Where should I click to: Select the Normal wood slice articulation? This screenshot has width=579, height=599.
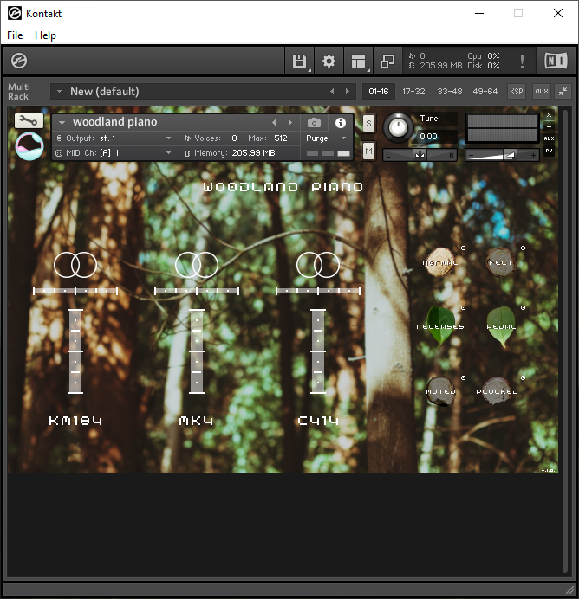click(440, 262)
